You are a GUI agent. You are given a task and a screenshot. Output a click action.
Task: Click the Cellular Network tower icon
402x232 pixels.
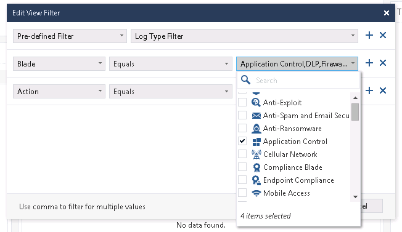coord(256,154)
